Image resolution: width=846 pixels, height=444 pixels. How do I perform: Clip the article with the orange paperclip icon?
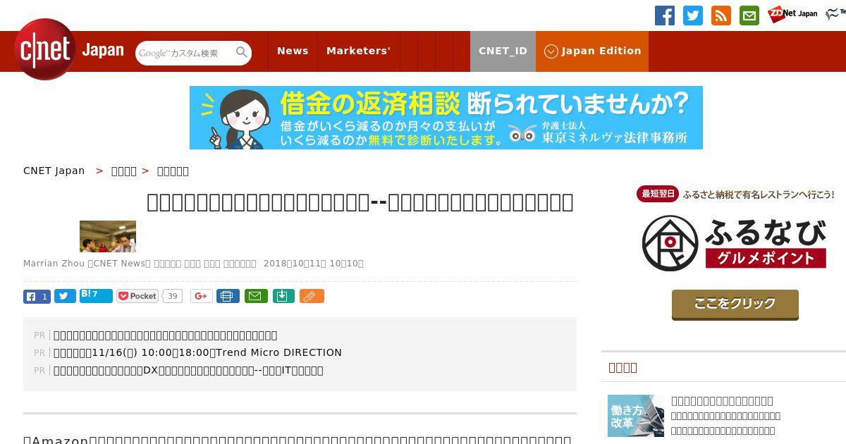(x=312, y=296)
